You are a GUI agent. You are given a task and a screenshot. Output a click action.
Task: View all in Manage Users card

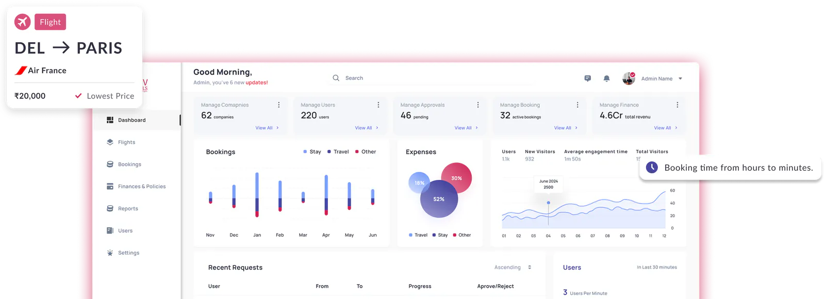(367, 128)
